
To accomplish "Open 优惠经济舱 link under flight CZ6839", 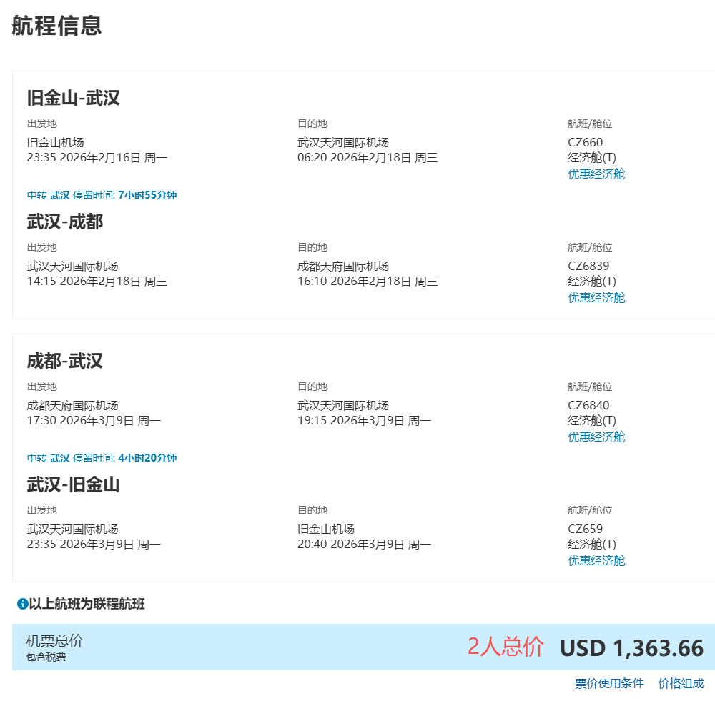I will [596, 297].
